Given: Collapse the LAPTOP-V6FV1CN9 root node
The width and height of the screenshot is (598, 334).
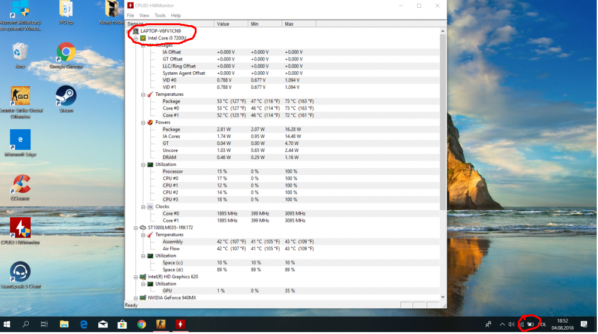Looking at the screenshot, I should [x=129, y=31].
